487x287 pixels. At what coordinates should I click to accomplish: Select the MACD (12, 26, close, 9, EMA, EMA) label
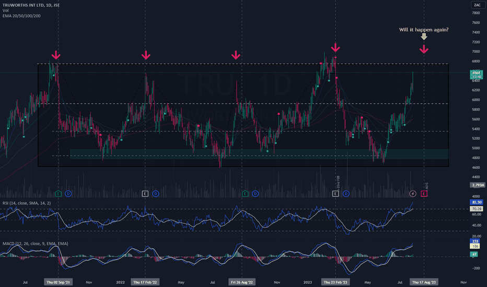[36, 244]
